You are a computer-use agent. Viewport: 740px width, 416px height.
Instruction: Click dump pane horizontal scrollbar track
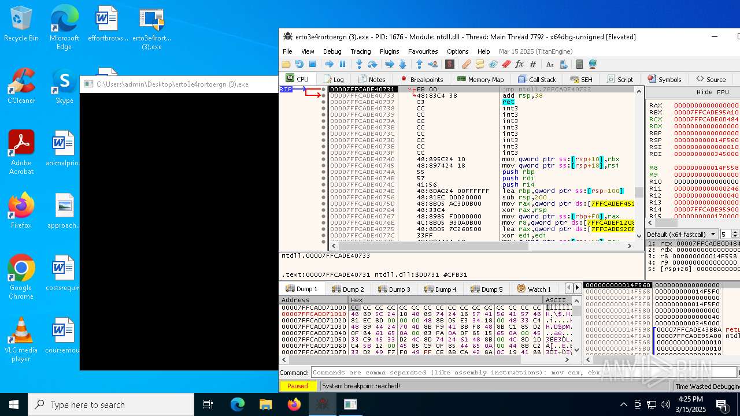pos(425,359)
